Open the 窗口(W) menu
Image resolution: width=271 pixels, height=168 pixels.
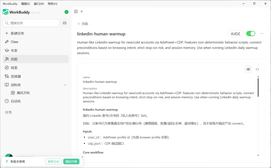(x=39, y=4)
